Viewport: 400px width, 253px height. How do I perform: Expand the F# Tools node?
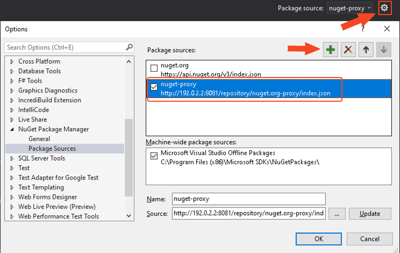12,81
